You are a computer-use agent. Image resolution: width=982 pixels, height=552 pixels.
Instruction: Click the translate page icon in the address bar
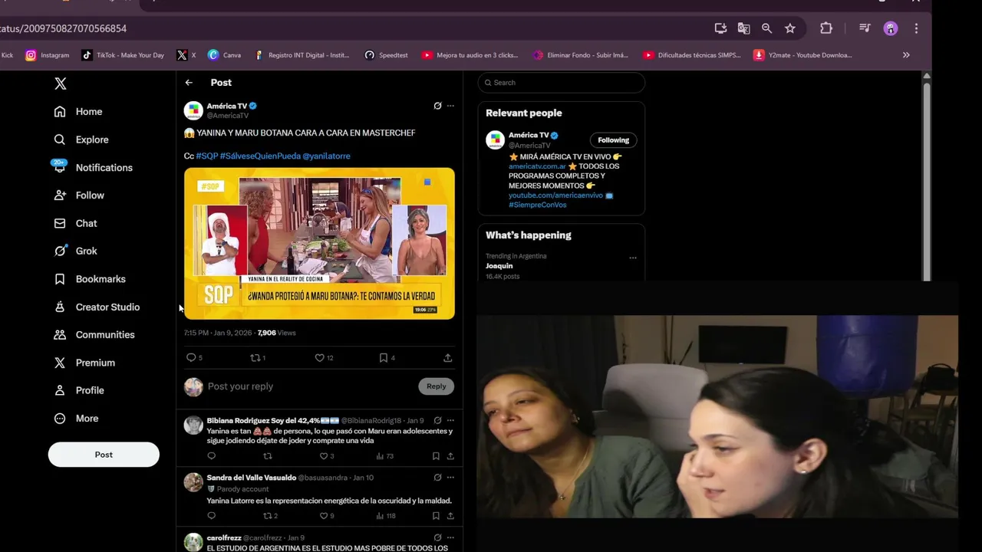[x=743, y=28]
